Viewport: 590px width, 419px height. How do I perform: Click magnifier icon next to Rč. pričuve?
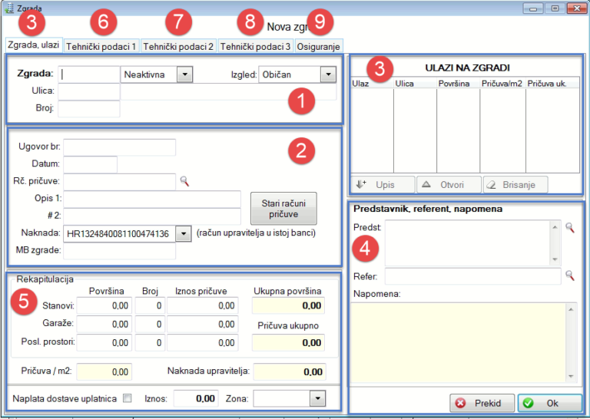(x=184, y=182)
